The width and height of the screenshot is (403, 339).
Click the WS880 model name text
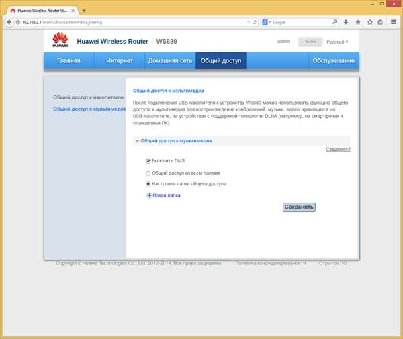point(167,42)
